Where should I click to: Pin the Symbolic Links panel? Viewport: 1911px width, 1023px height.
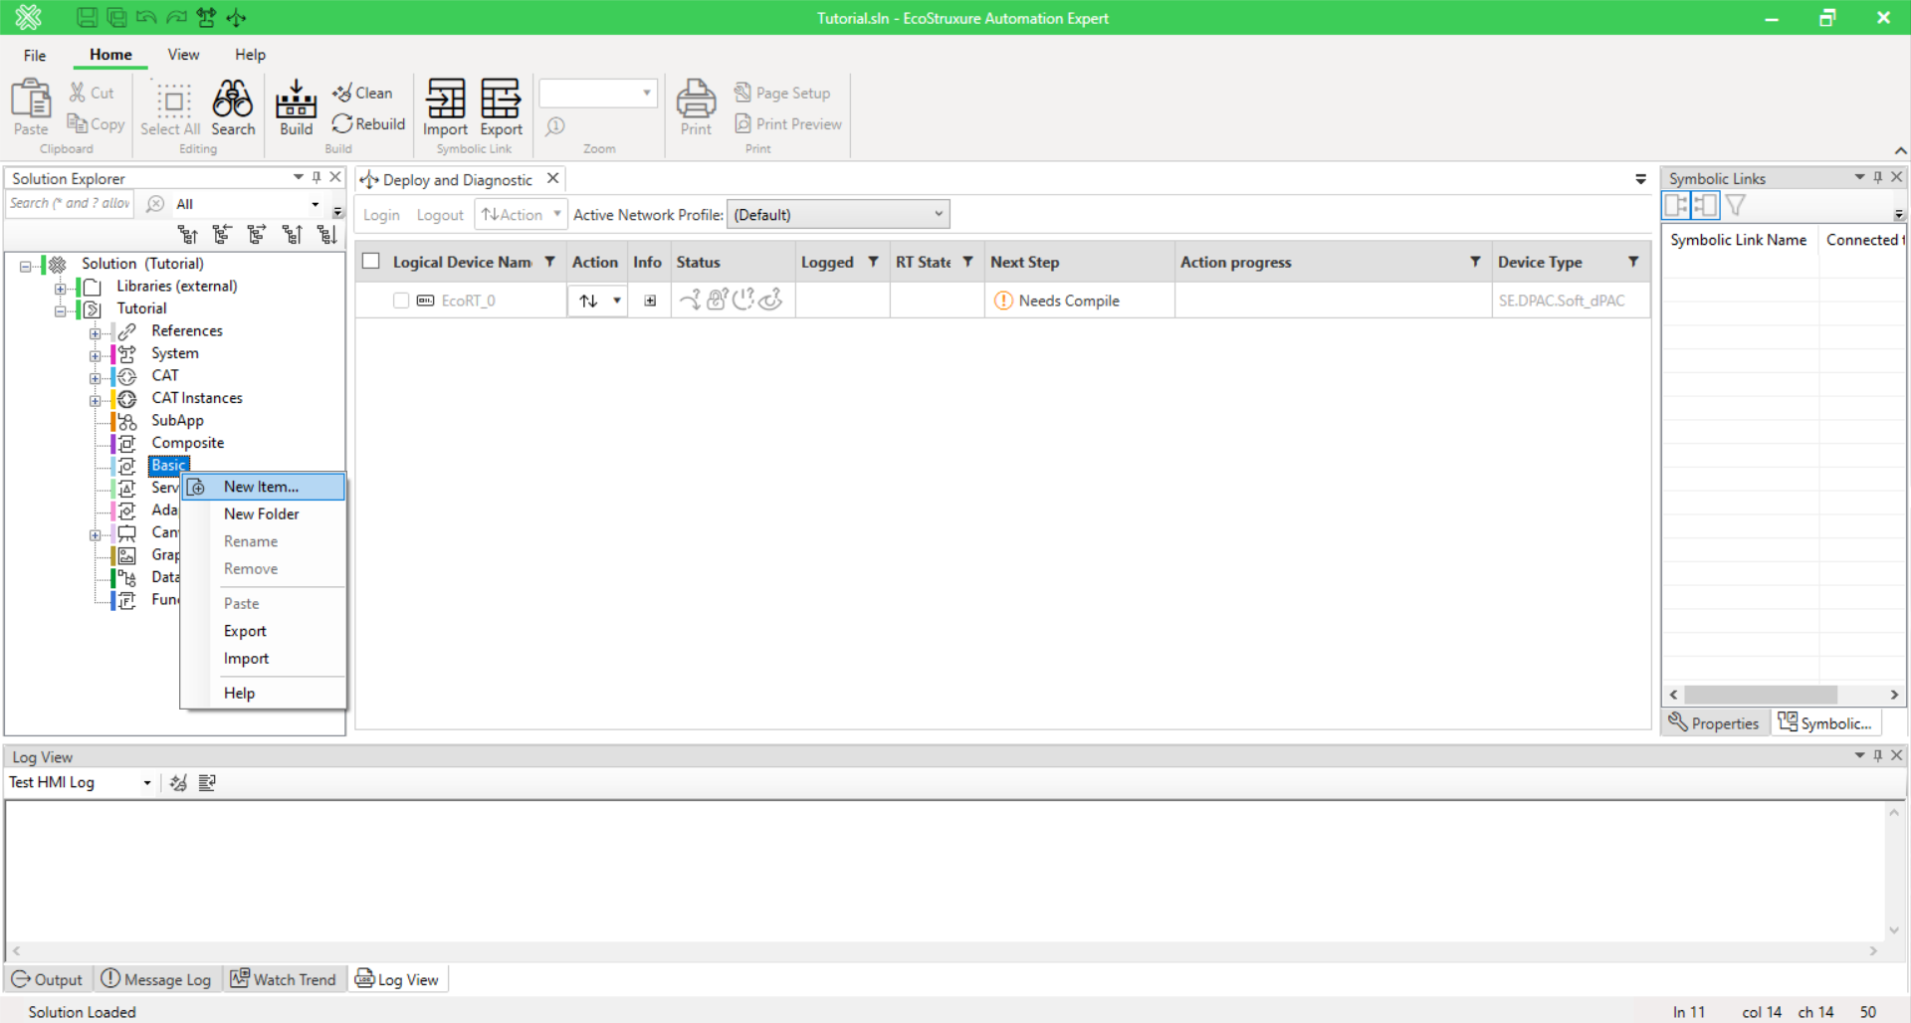(x=1877, y=177)
